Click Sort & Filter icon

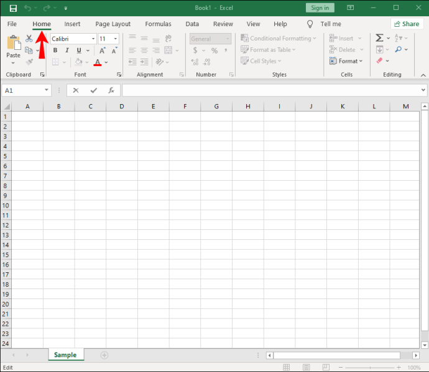[x=398, y=38]
